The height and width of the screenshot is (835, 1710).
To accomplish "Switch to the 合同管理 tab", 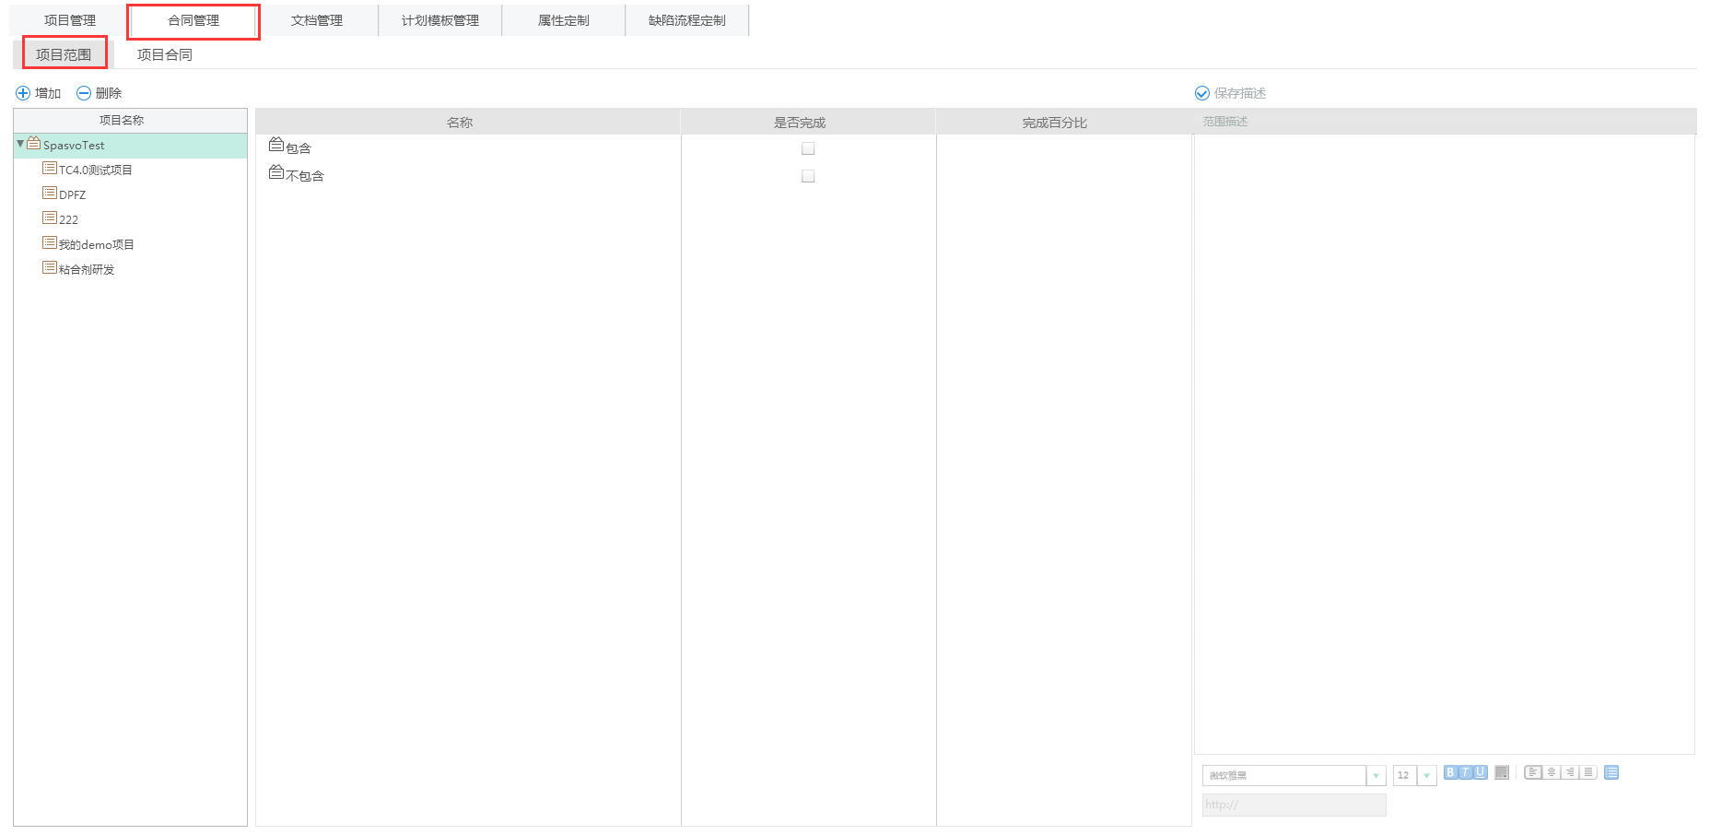I will coord(193,20).
